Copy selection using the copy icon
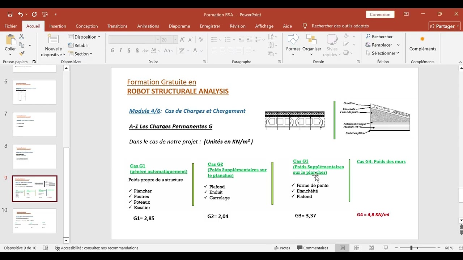The height and width of the screenshot is (260, 463). tap(22, 45)
